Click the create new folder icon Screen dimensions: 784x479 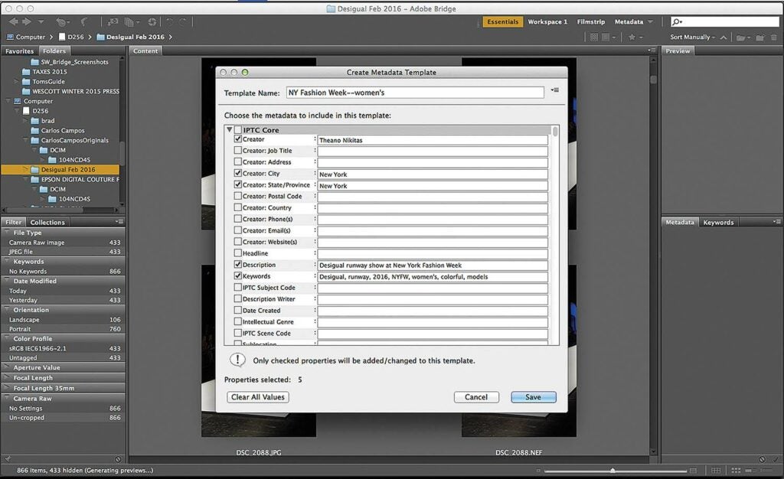(760, 37)
